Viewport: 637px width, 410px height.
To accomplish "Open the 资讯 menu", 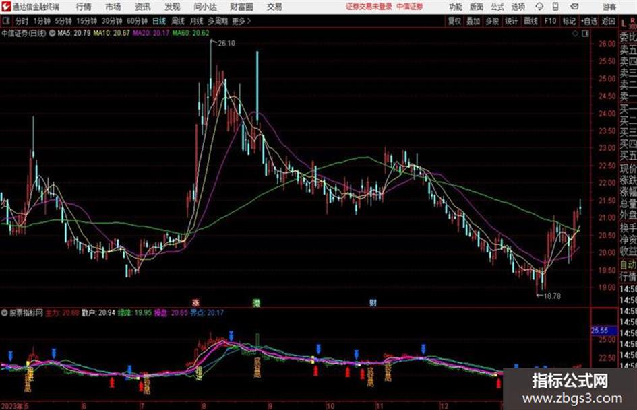I will tap(143, 7).
